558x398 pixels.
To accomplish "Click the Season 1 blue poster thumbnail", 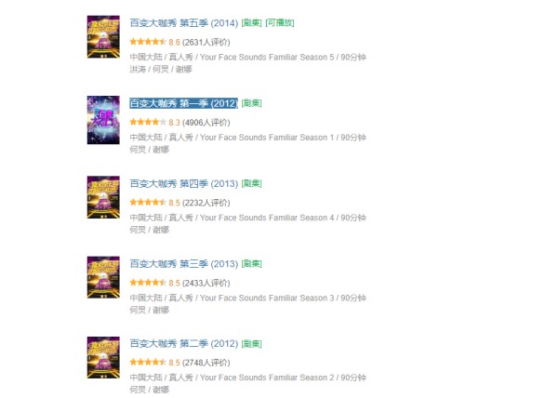I will tap(103, 120).
